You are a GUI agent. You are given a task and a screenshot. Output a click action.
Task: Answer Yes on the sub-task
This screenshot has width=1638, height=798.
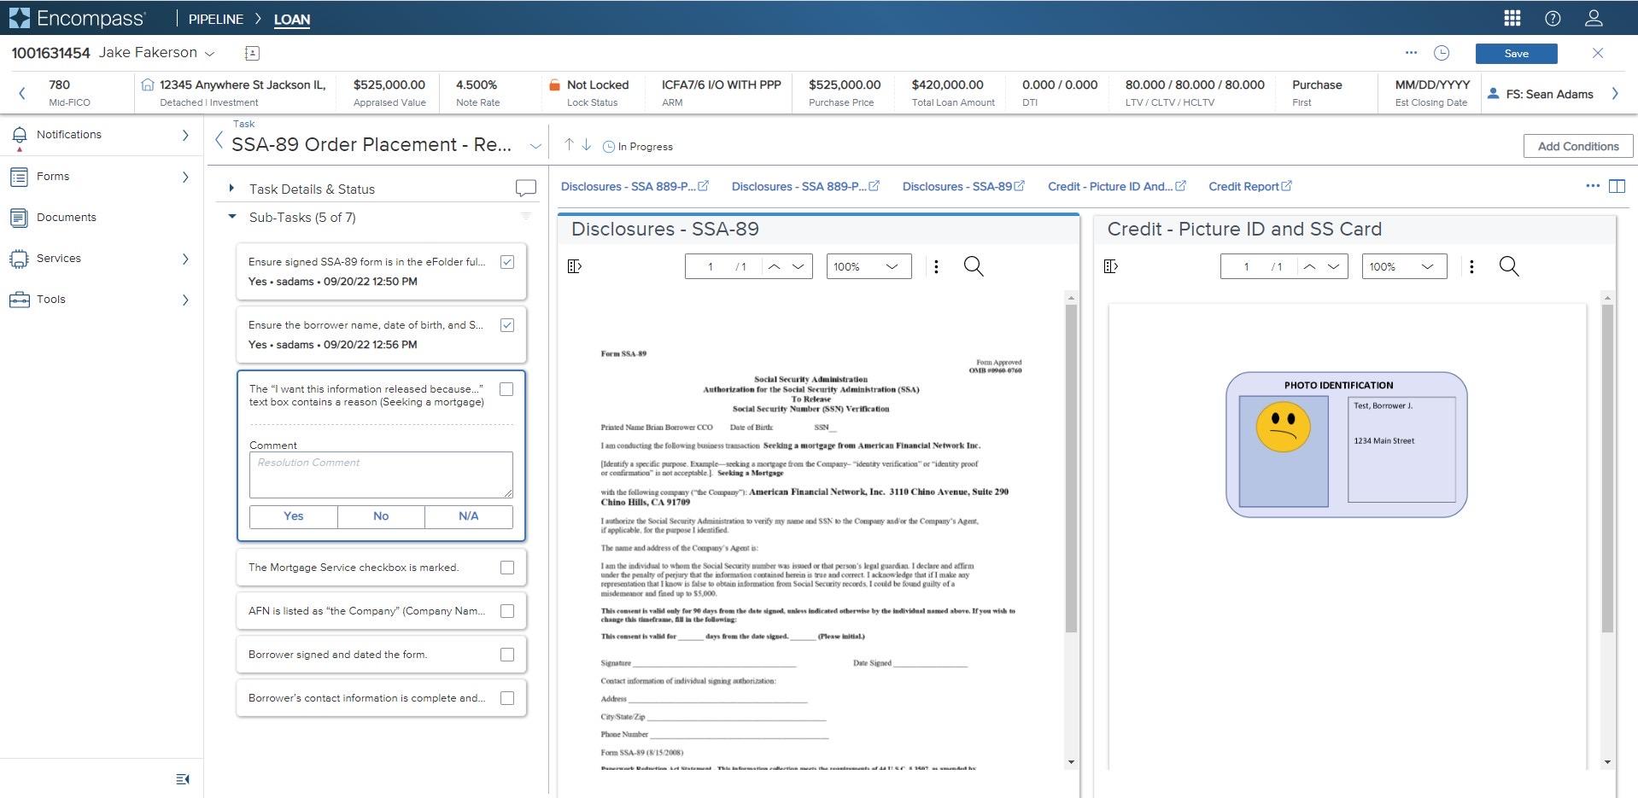(293, 516)
